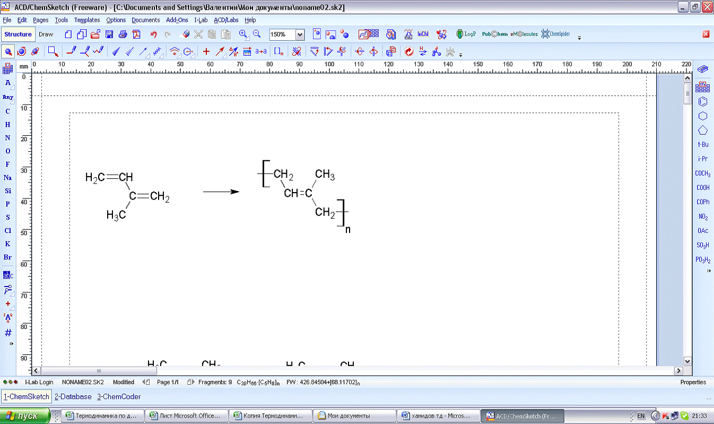Switch to Structure mode
This screenshot has width=714, height=424.
pos(18,34)
